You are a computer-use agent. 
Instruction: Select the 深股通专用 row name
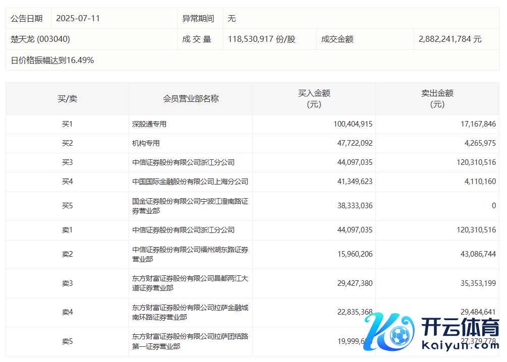[x=149, y=124]
